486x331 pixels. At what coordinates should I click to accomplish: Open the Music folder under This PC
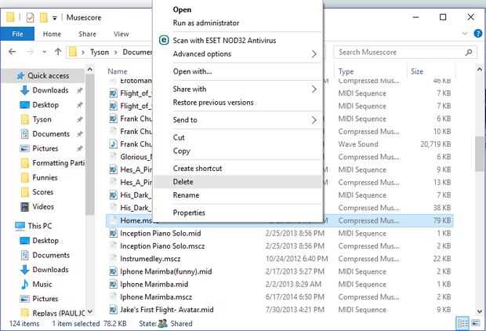pyautogui.click(x=42, y=284)
